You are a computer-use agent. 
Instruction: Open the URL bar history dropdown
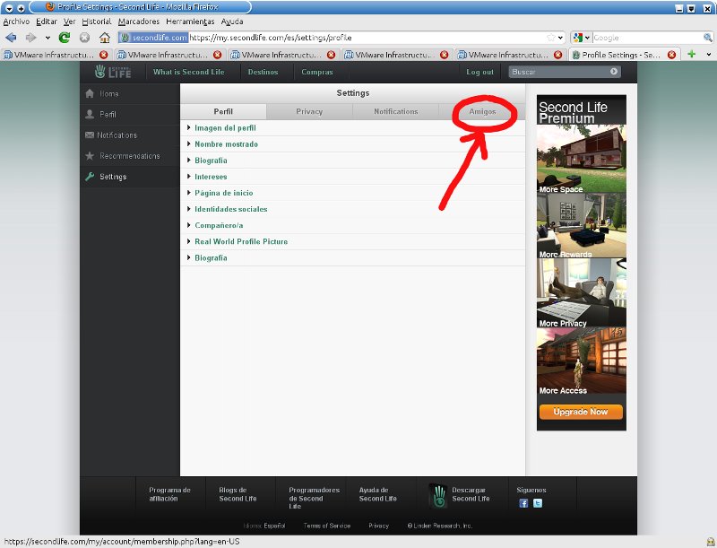coord(561,38)
